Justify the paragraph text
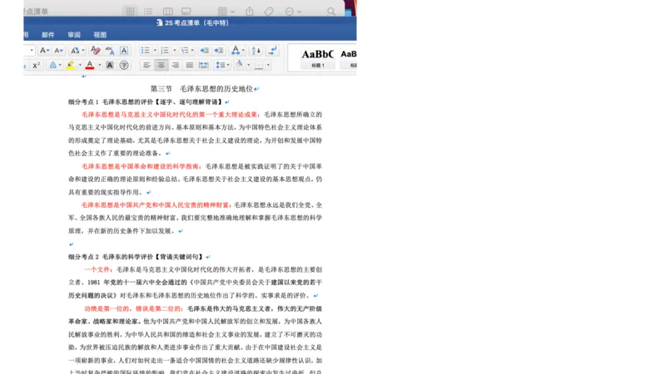 (190, 65)
